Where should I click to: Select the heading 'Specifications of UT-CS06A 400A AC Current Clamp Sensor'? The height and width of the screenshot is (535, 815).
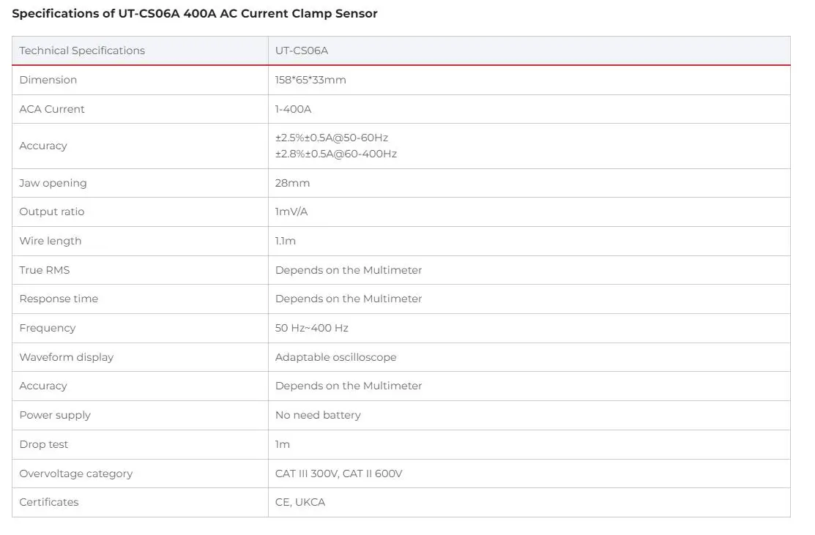[194, 13]
